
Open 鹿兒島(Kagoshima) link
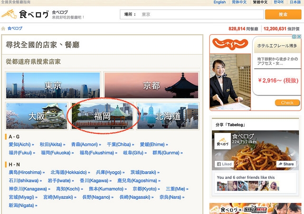coord(139,181)
